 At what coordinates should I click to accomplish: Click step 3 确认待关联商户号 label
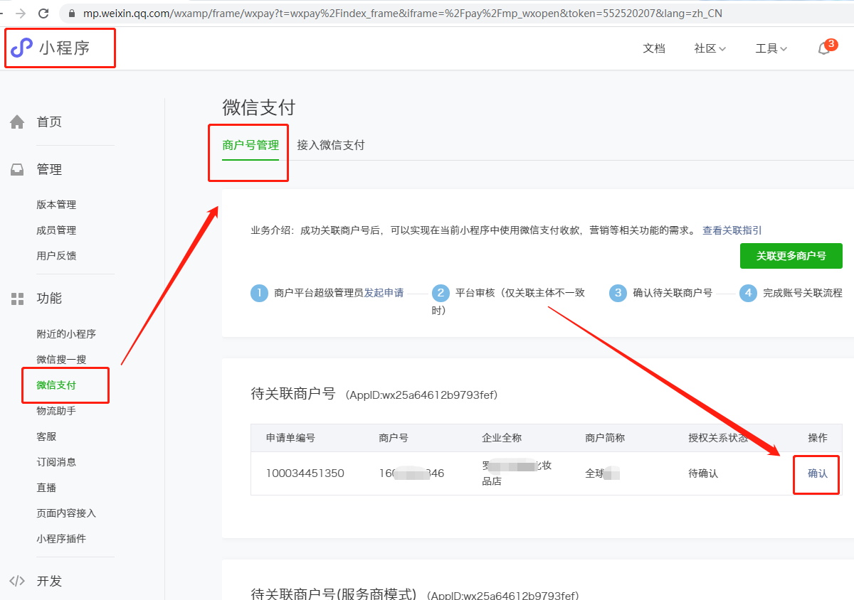click(673, 293)
